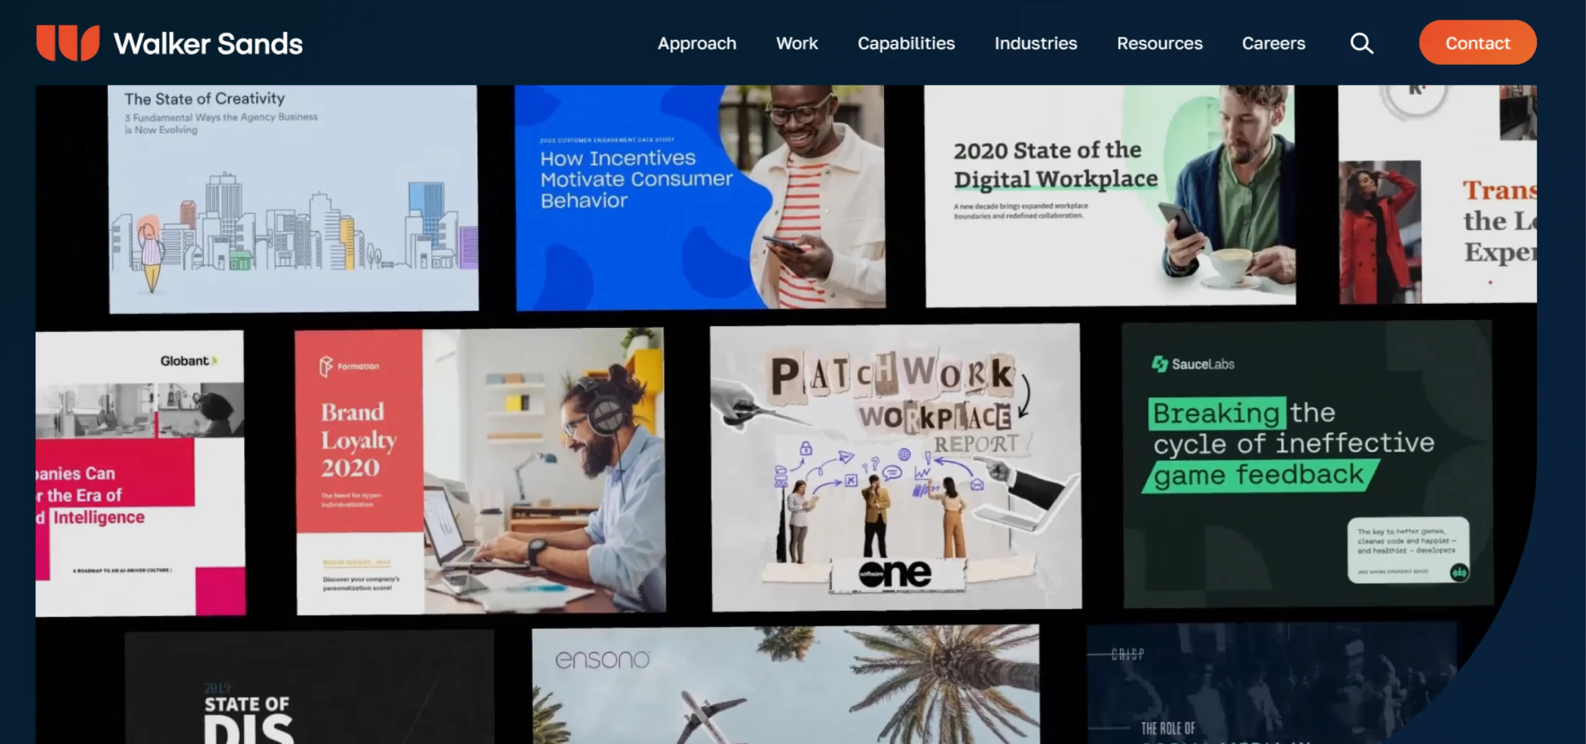1586x744 pixels.
Task: Open the Brand Loyalty 2020 card
Action: point(480,471)
